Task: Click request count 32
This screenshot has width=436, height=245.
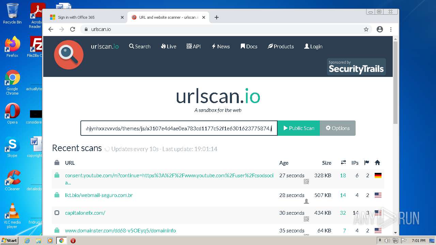Action: point(343,213)
